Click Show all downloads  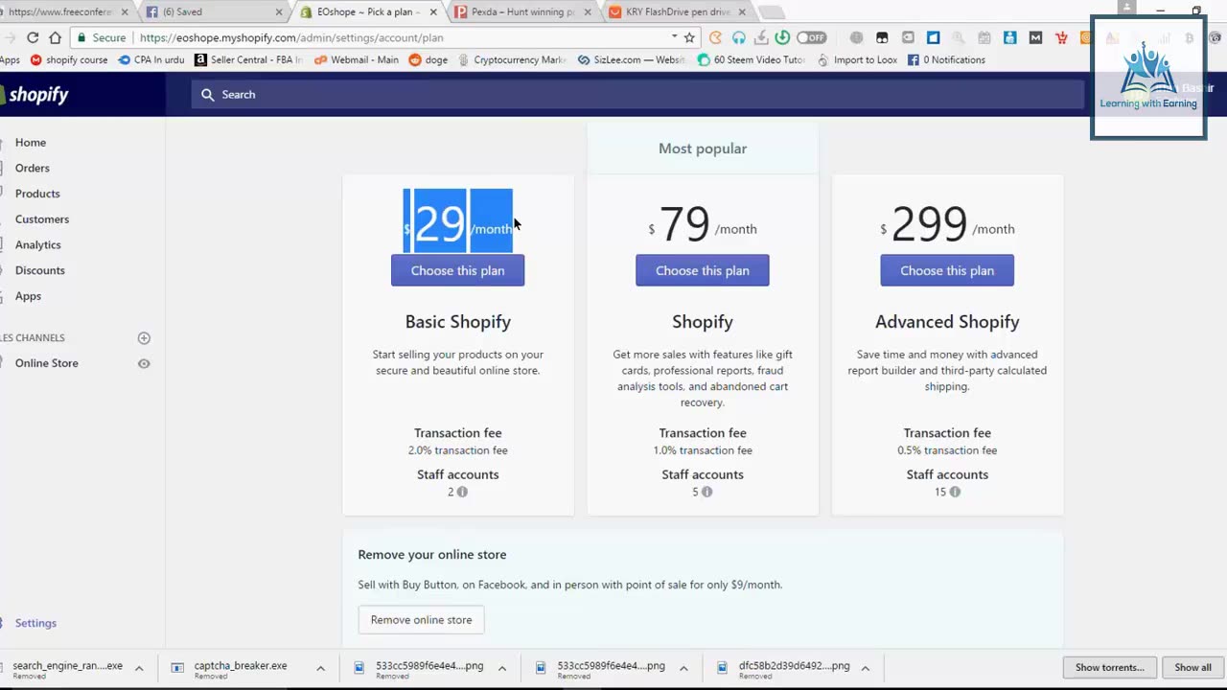point(1192,667)
